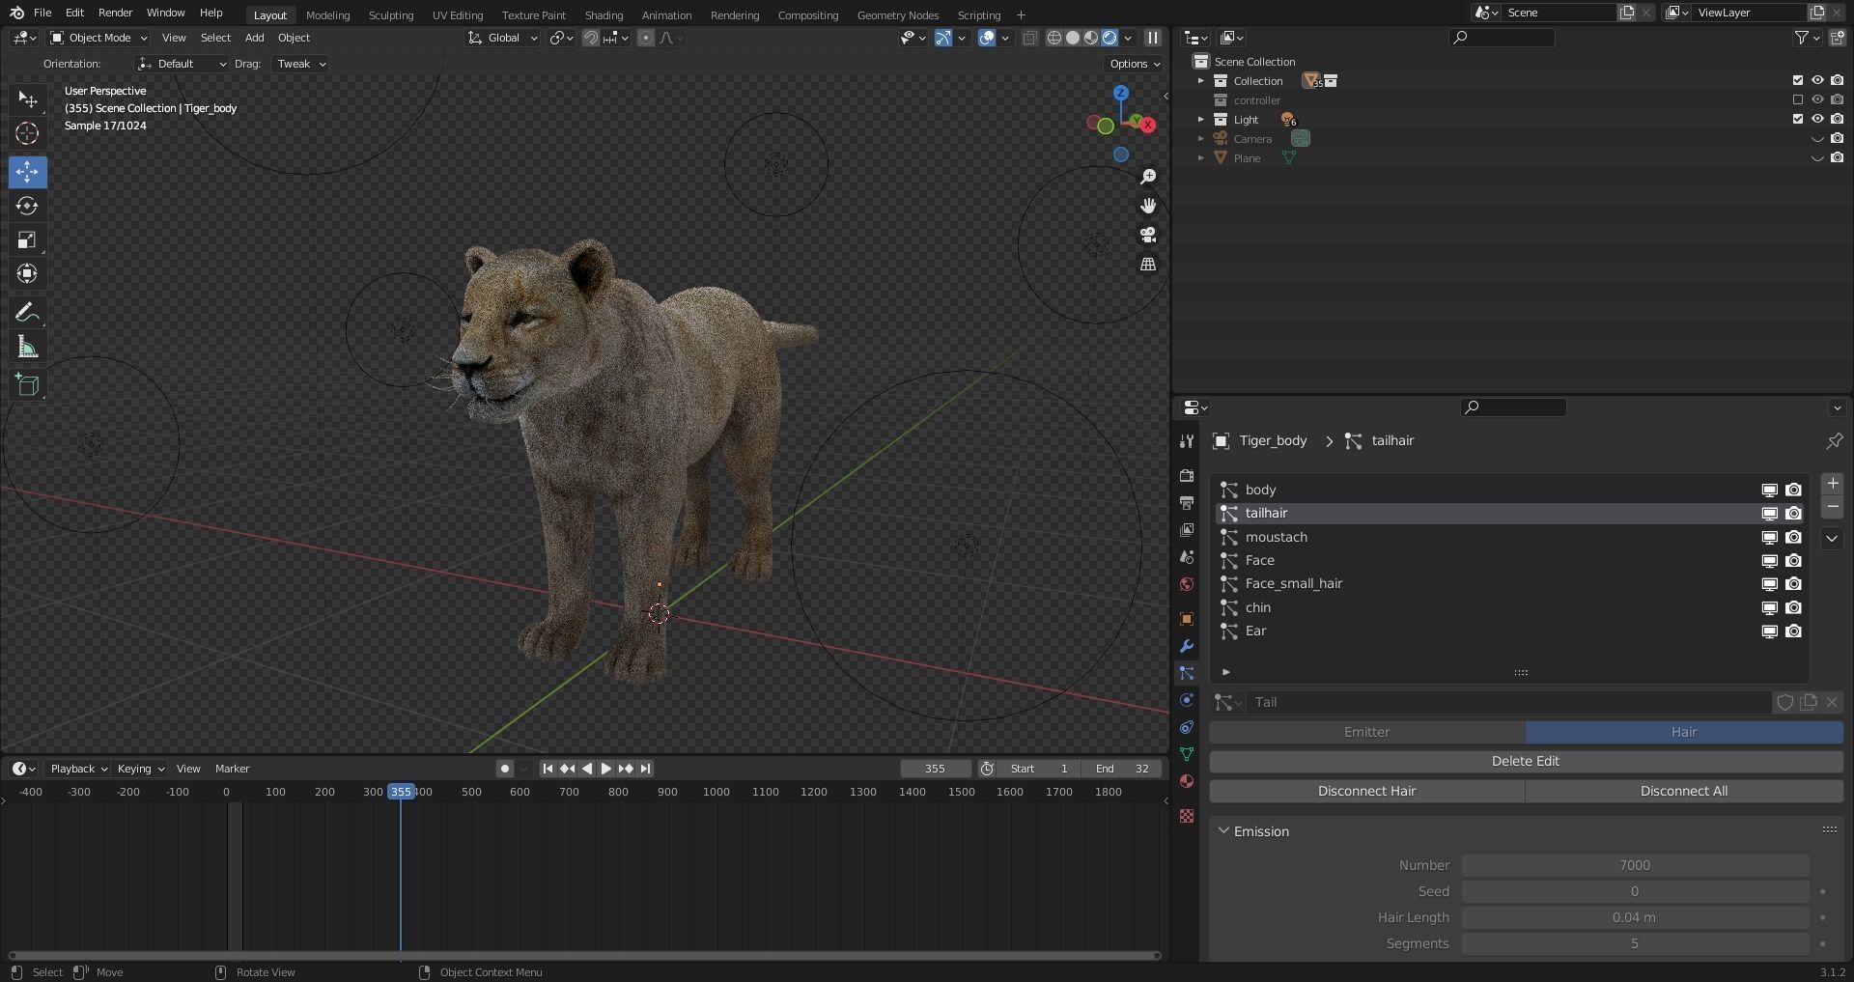This screenshot has width=1854, height=982.
Task: Open the Modifier properties wrench tab
Action: point(1187,646)
